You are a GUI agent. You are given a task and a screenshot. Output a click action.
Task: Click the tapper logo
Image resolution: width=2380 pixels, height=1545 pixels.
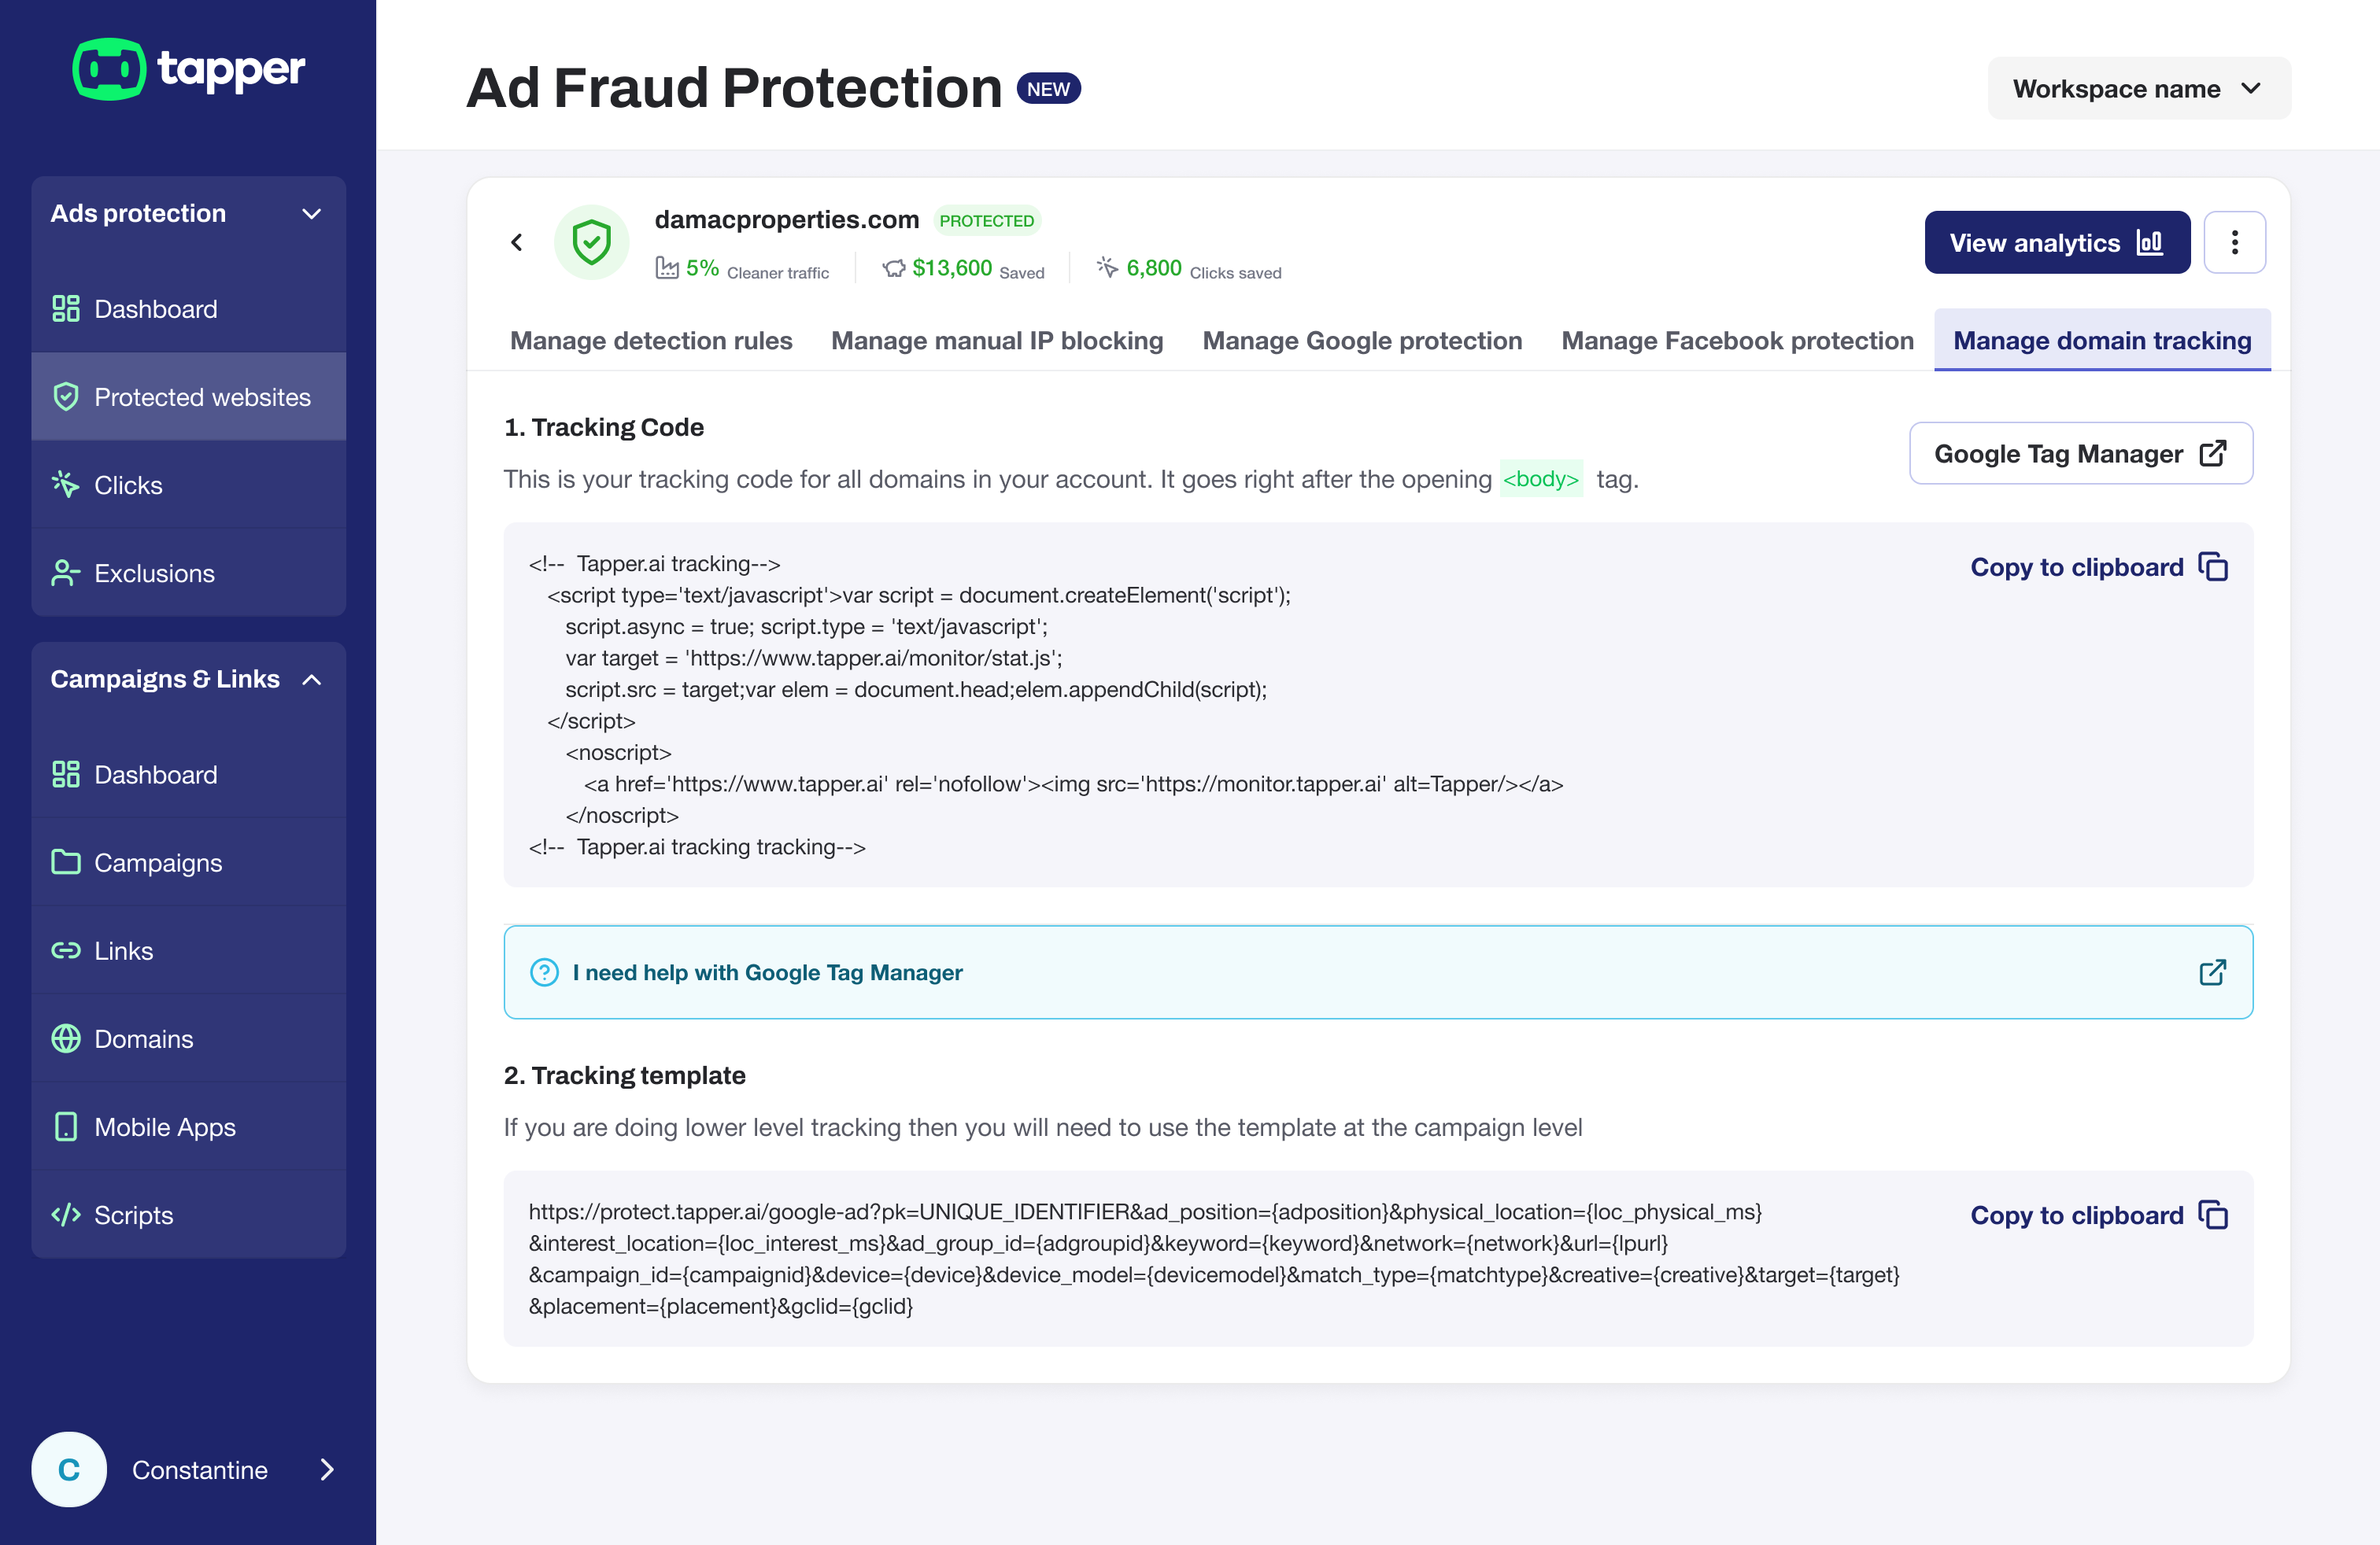189,69
